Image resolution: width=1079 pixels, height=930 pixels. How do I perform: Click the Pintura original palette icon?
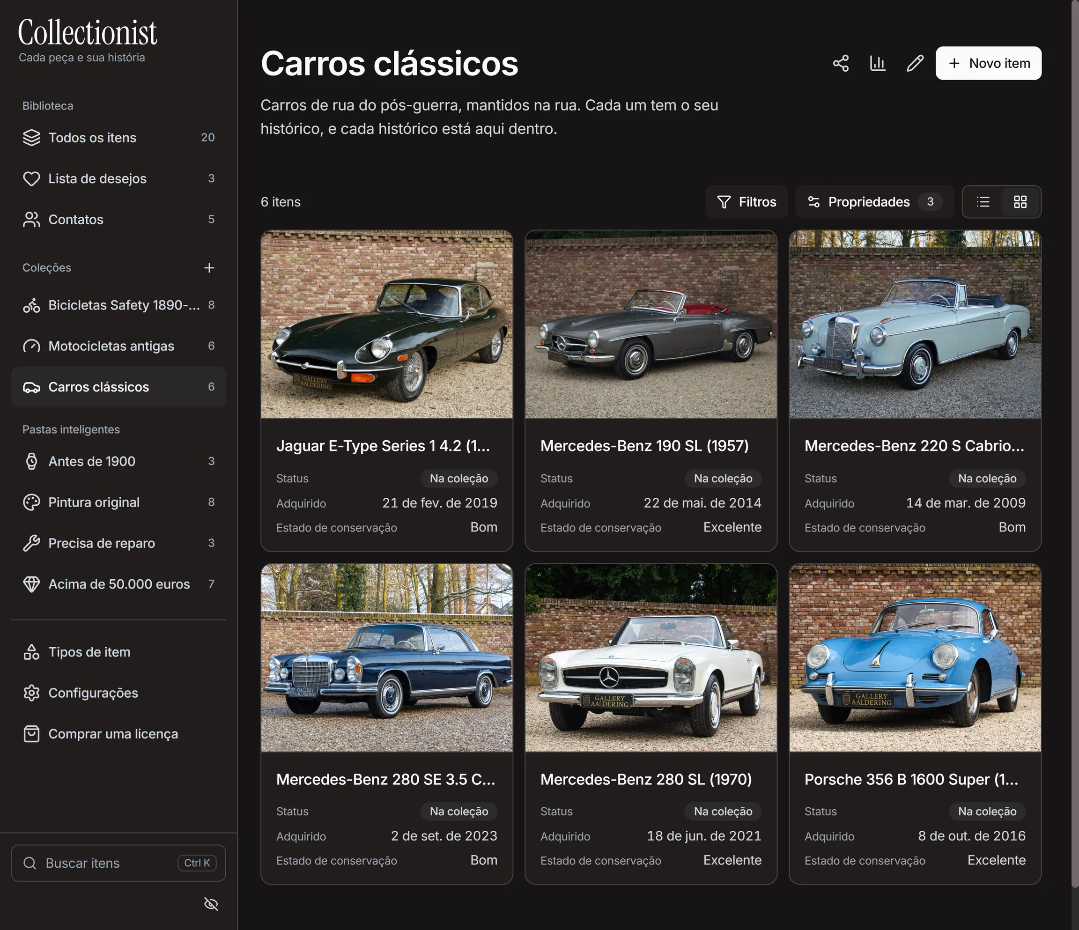click(x=31, y=502)
